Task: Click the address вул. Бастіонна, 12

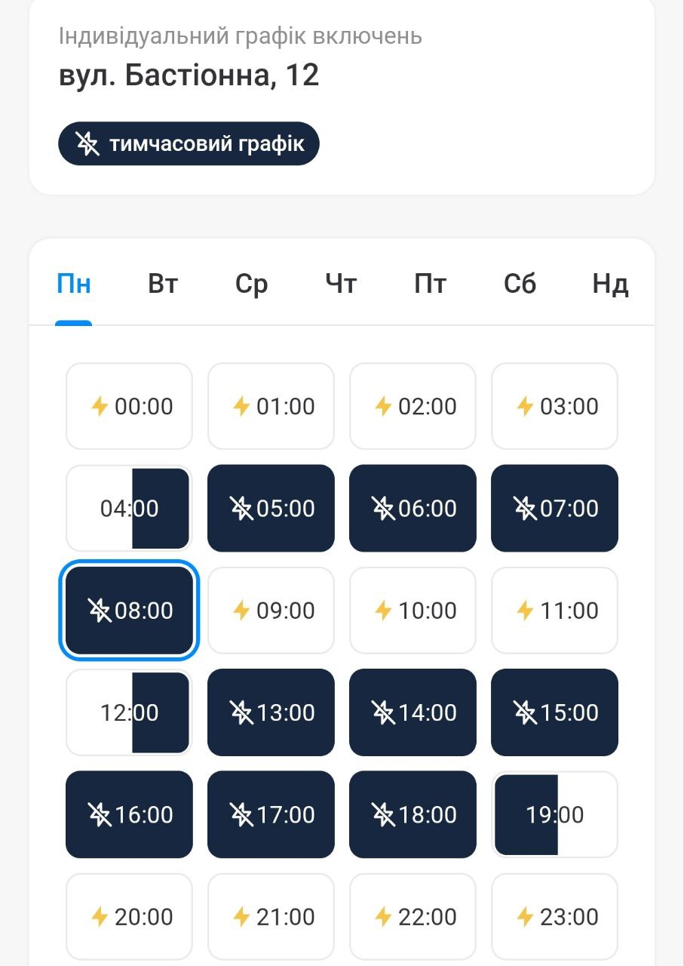Action: pos(189,75)
